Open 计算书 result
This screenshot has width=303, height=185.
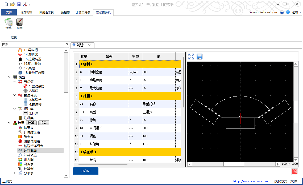coord(29,168)
